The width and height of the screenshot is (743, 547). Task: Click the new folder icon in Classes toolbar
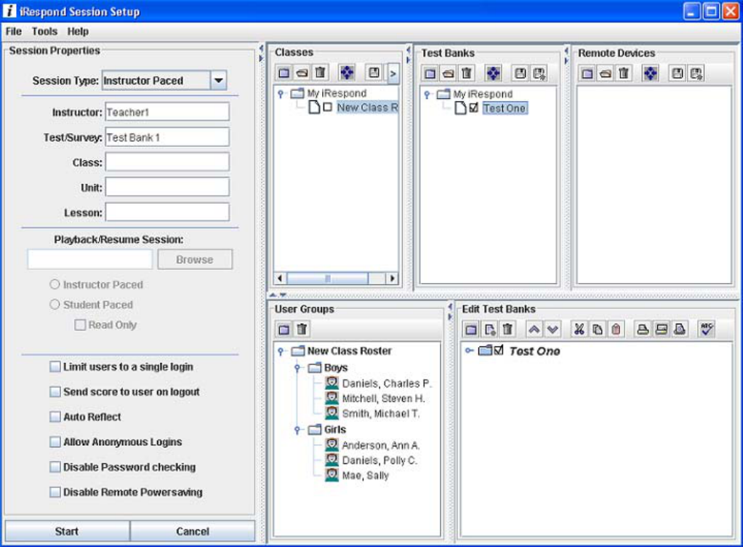[x=284, y=73]
